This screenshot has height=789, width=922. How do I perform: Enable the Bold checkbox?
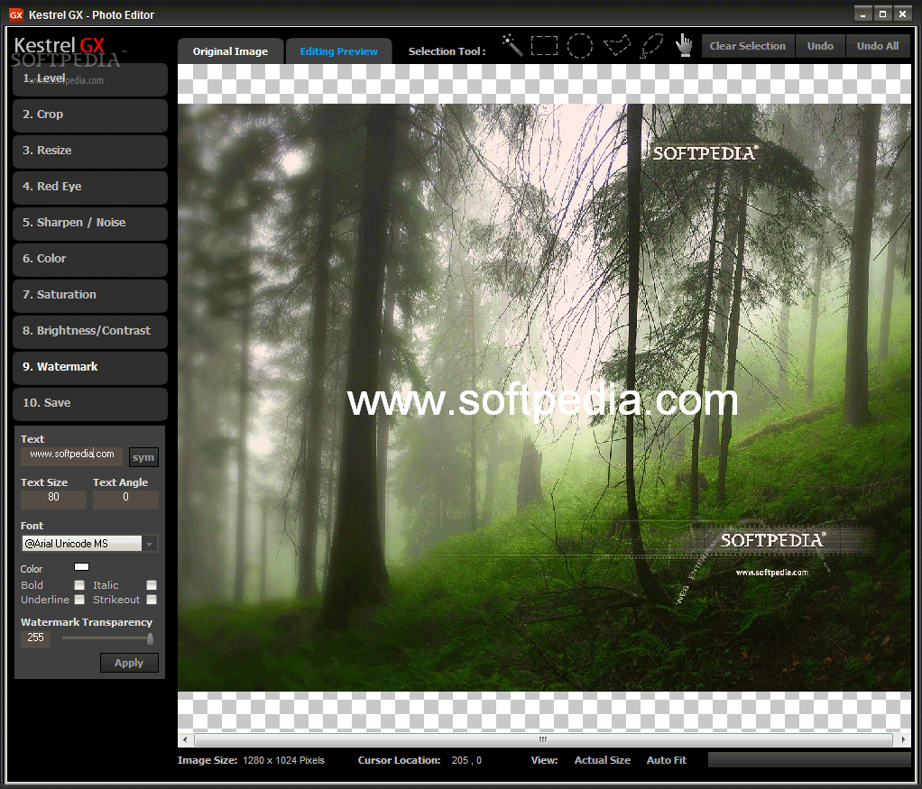tap(79, 585)
